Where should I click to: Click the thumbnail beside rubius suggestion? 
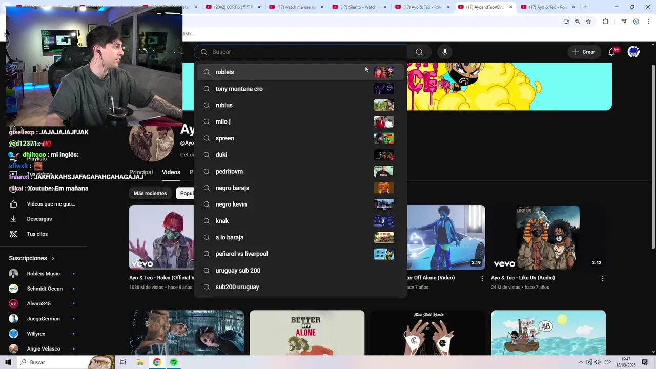[x=384, y=105]
